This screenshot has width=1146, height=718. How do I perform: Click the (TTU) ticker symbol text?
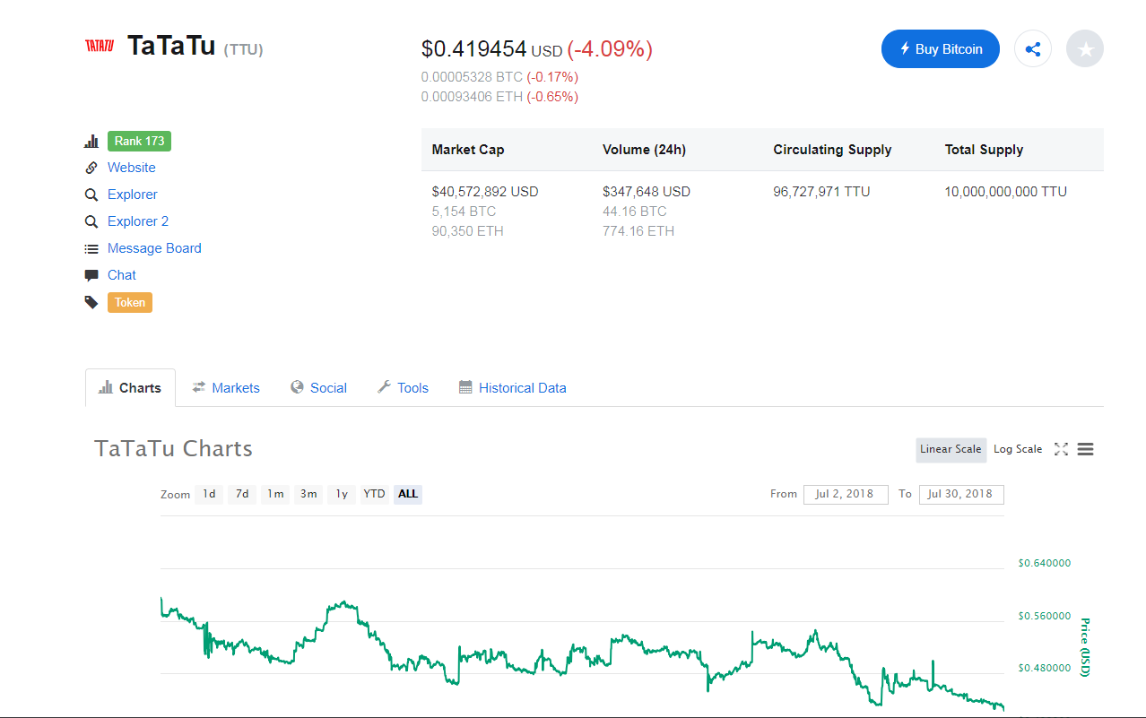click(x=244, y=49)
